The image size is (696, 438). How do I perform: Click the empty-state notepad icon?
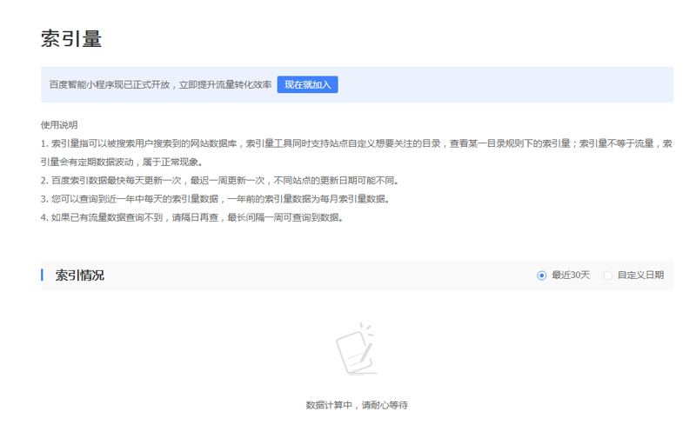pyautogui.click(x=357, y=348)
